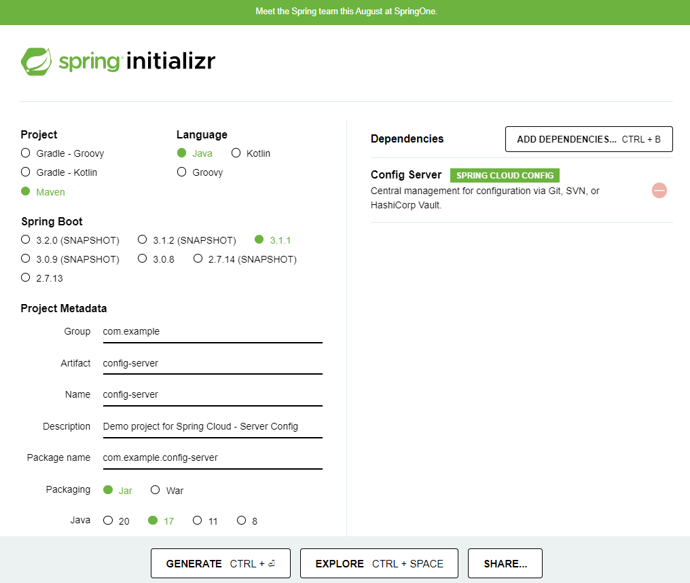Image resolution: width=690 pixels, height=583 pixels.
Task: Click the Spring Boot heading
Action: [x=52, y=221]
